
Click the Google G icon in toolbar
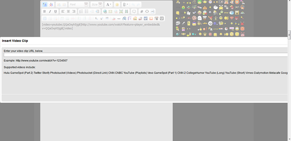tap(135, 19)
